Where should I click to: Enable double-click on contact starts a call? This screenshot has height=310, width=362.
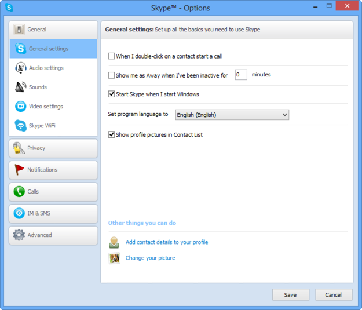112,56
